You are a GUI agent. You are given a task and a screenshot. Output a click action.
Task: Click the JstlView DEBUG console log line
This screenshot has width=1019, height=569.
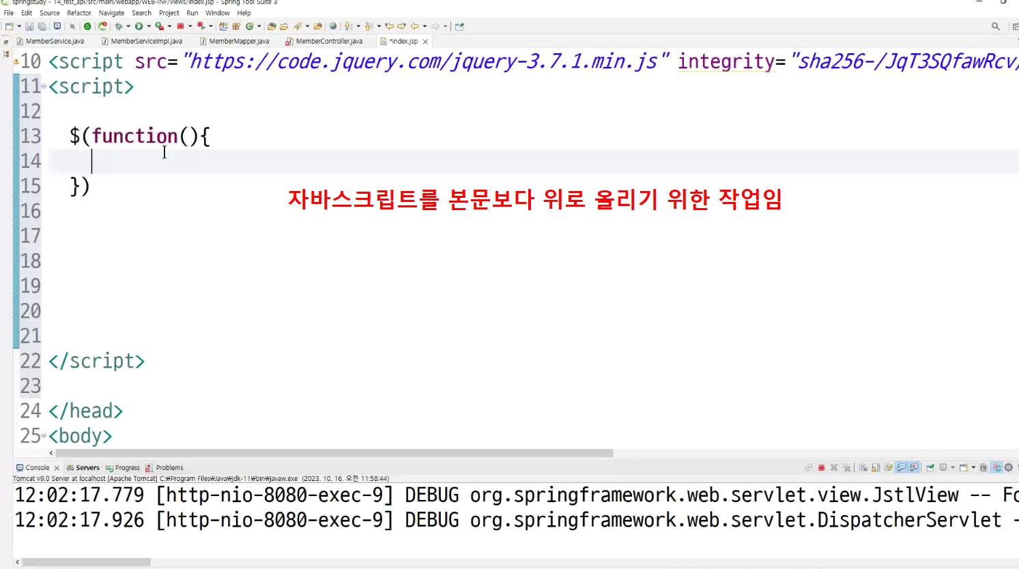point(516,495)
